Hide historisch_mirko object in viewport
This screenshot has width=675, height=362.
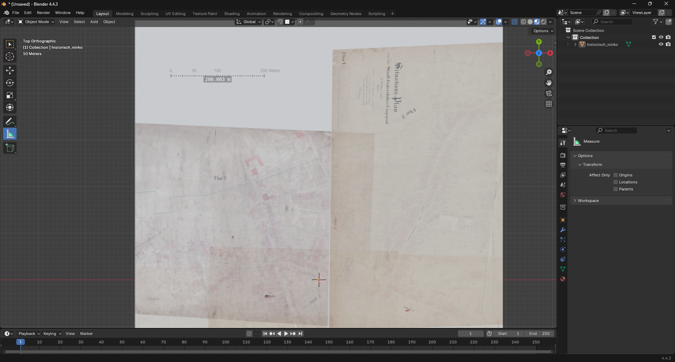pyautogui.click(x=661, y=45)
